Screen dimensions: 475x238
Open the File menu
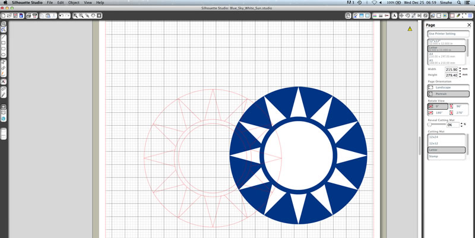pyautogui.click(x=50, y=2)
